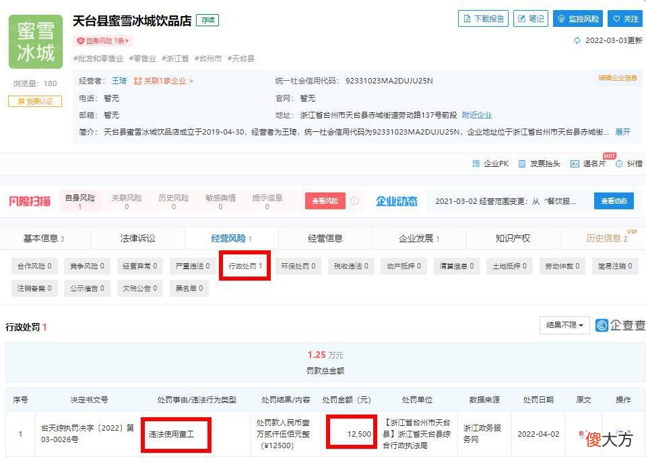Click the 关注 follow heart button
Viewport: 646px width, 465px height.
click(625, 19)
